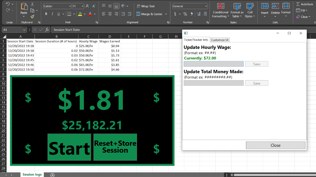
Task: Apply yellow fill color bucket
Action: pyautogui.click(x=80, y=14)
